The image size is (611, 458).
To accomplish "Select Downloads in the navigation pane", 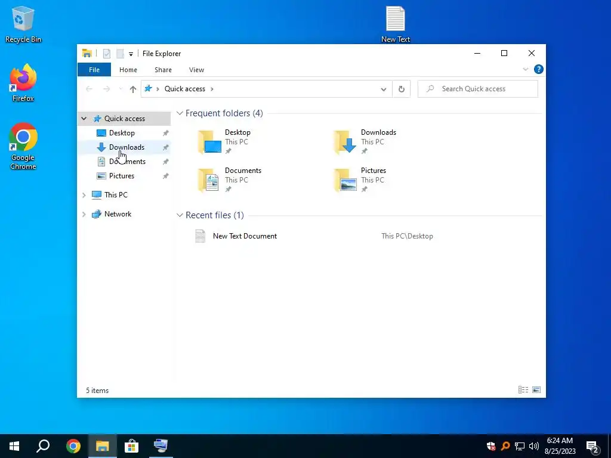I will tap(126, 147).
